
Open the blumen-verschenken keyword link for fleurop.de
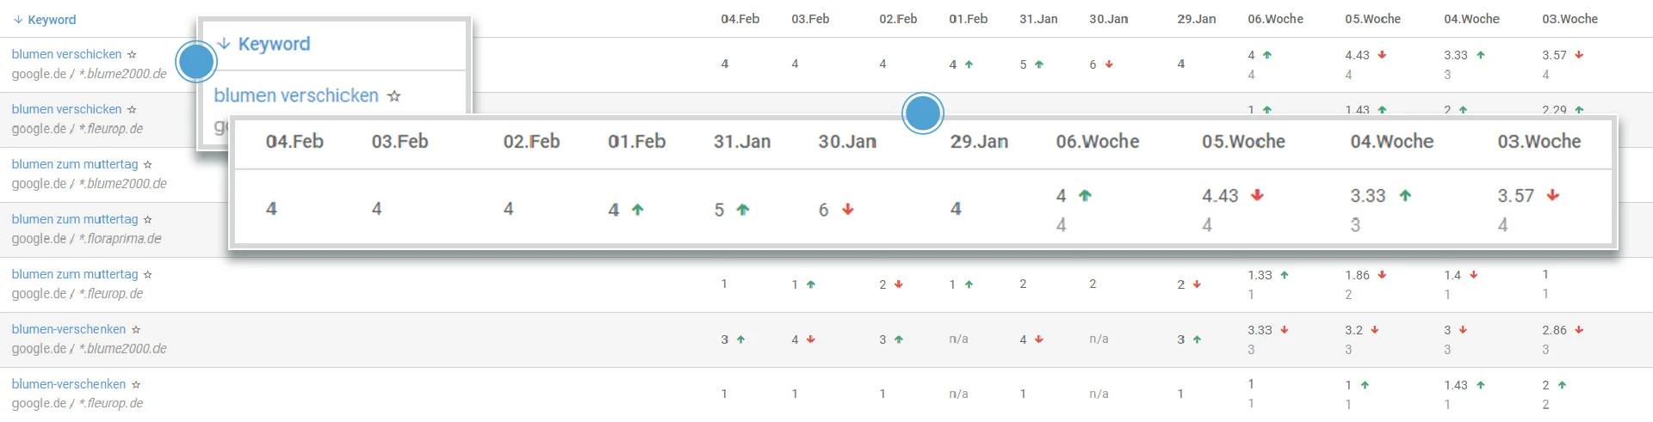(x=69, y=384)
